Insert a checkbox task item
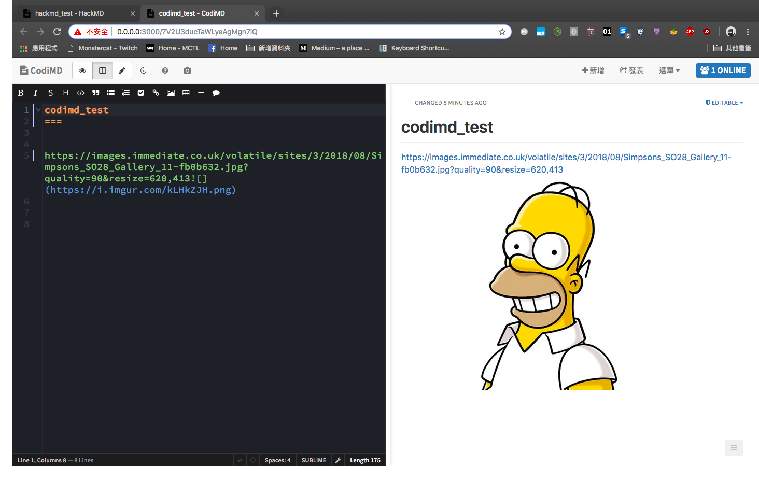Viewport: 759px width, 481px height. click(x=140, y=93)
